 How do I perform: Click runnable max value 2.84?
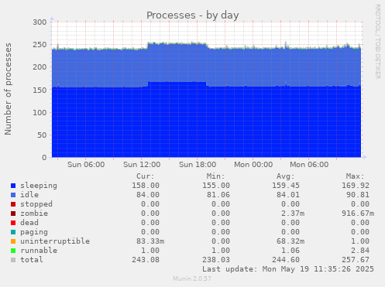(x=360, y=251)
